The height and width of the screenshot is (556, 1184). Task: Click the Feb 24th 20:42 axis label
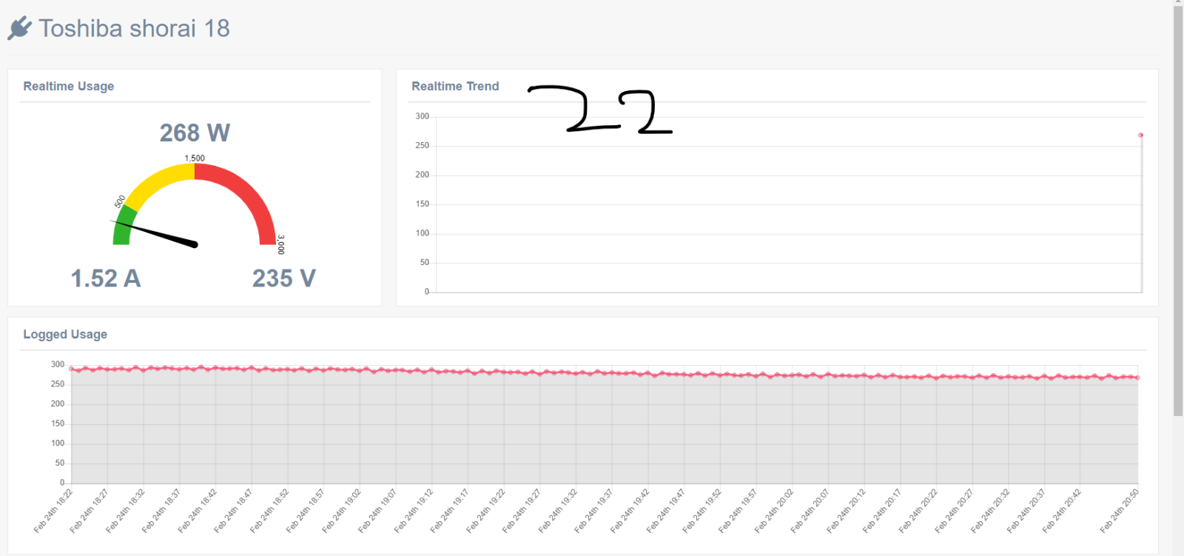1062,511
